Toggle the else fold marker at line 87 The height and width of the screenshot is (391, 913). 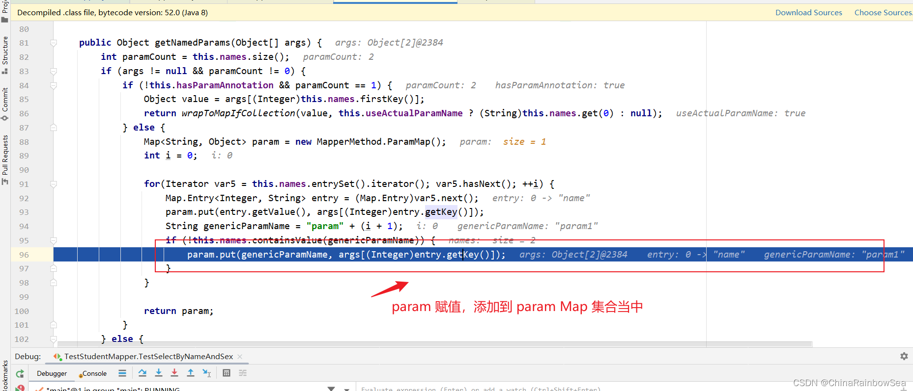click(54, 128)
